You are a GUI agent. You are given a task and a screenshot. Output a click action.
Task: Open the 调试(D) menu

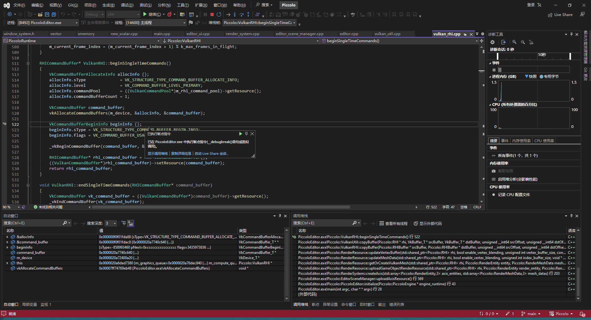127,5
